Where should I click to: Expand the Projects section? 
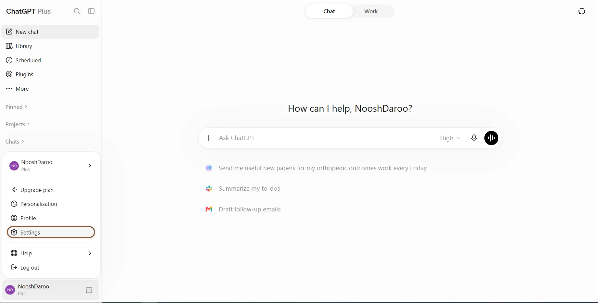(x=18, y=124)
